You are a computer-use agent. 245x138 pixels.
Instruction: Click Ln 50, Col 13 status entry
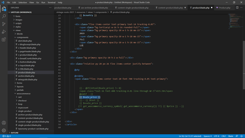click(x=190, y=136)
